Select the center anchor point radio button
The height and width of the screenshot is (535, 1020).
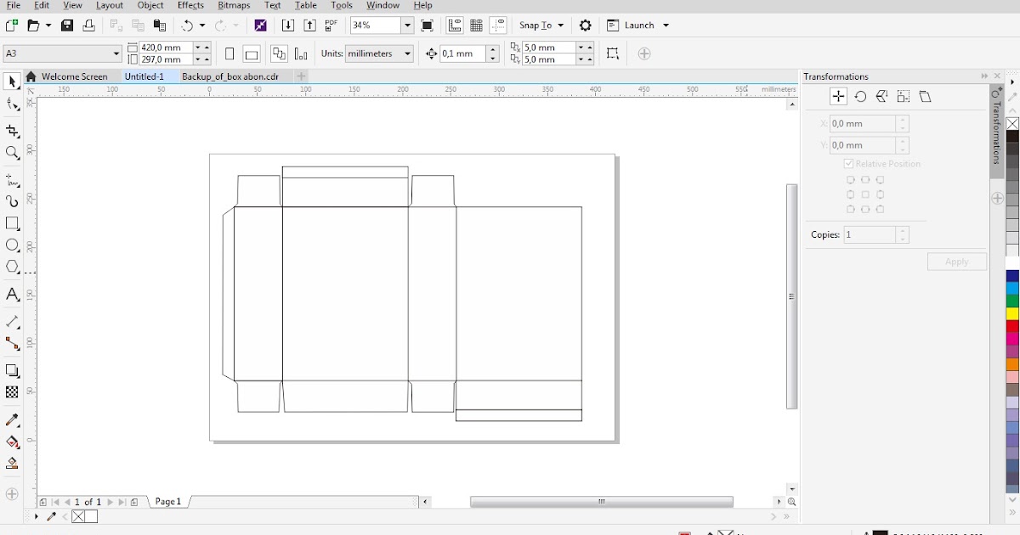point(865,194)
